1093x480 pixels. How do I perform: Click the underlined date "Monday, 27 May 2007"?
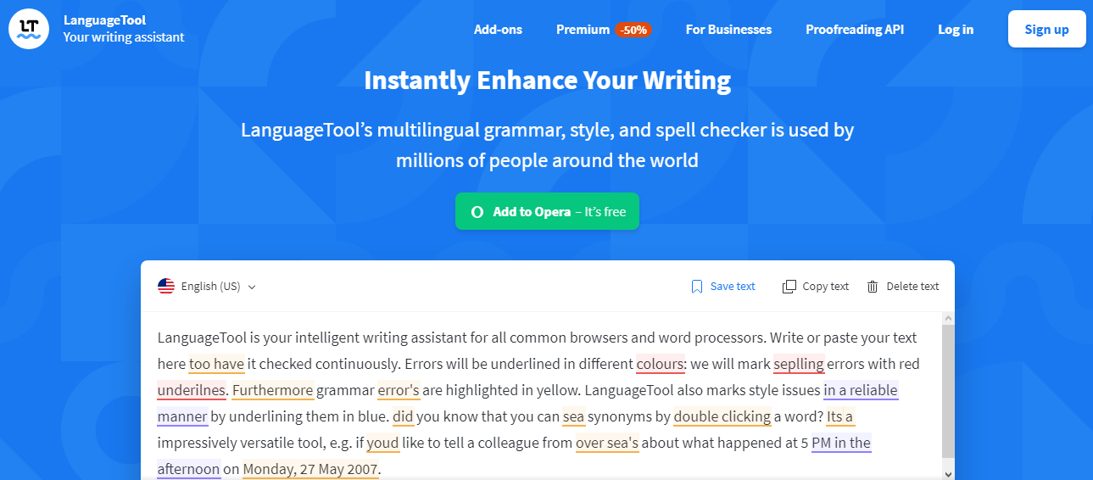(310, 469)
